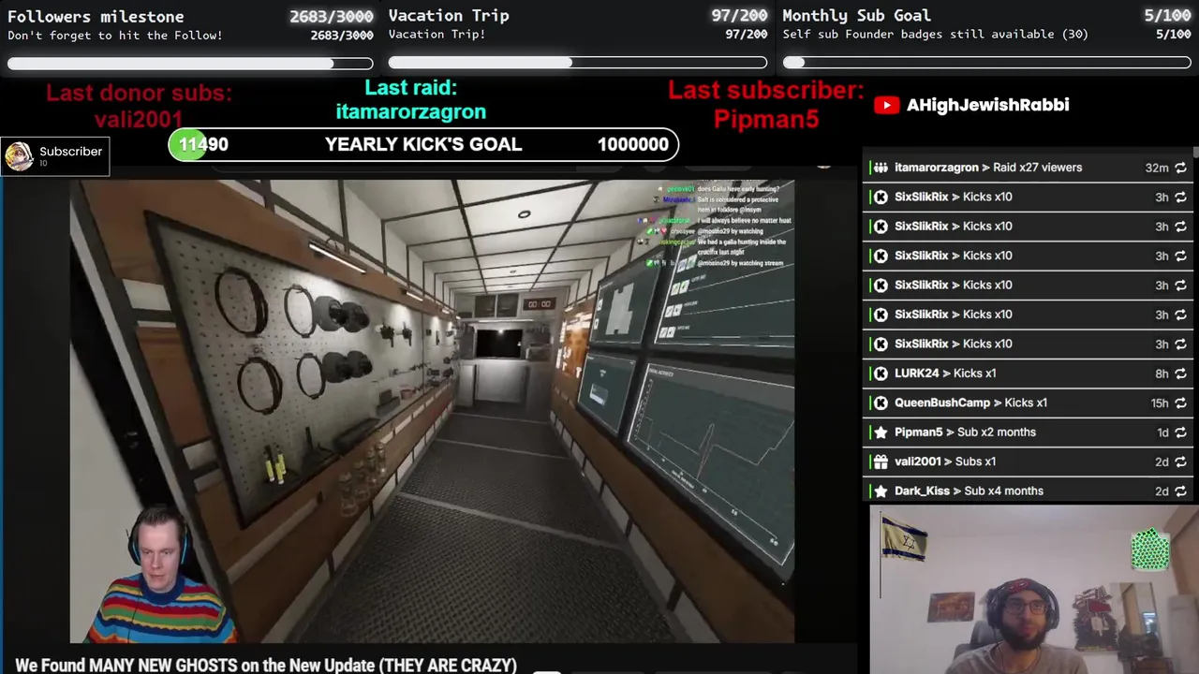This screenshot has width=1199, height=674.
Task: Click the Dark_Kiss username in the feed
Action: click(922, 491)
